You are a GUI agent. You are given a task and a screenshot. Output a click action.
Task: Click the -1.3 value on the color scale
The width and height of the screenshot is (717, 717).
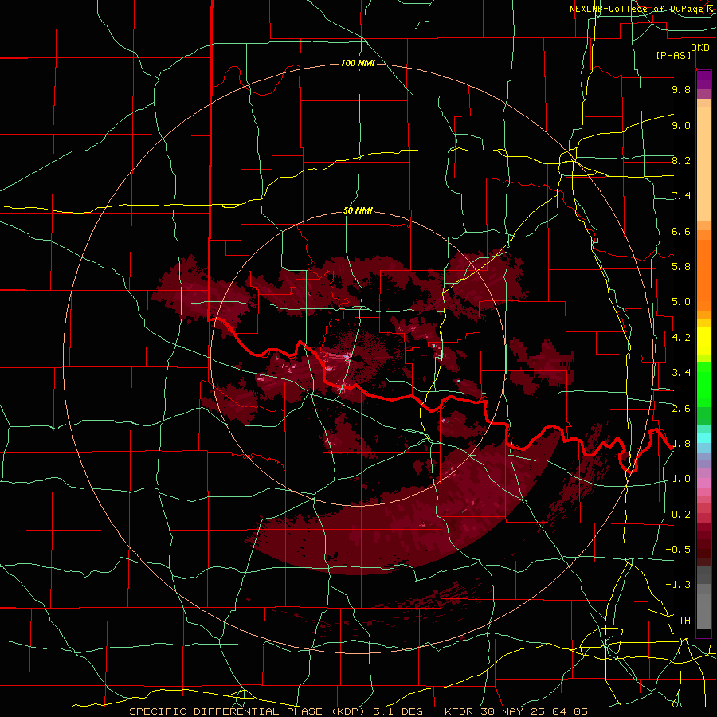click(678, 585)
